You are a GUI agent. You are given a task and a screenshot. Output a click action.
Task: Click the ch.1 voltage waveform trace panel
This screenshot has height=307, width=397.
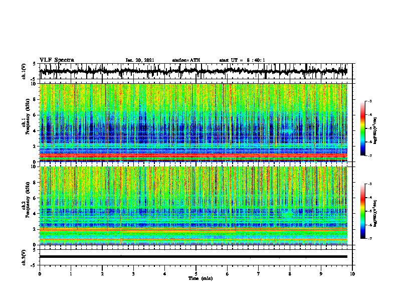[196, 71]
